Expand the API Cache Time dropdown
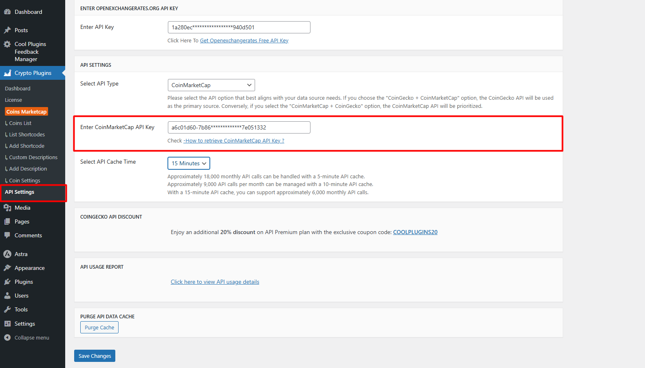This screenshot has height=368, width=645. pos(189,163)
